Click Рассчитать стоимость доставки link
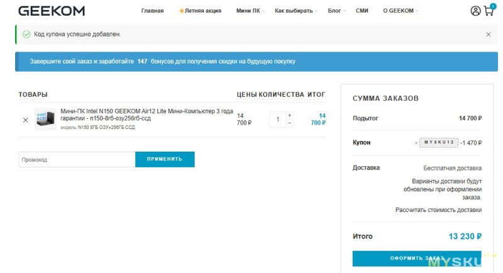The height and width of the screenshot is (273, 503). point(438,210)
